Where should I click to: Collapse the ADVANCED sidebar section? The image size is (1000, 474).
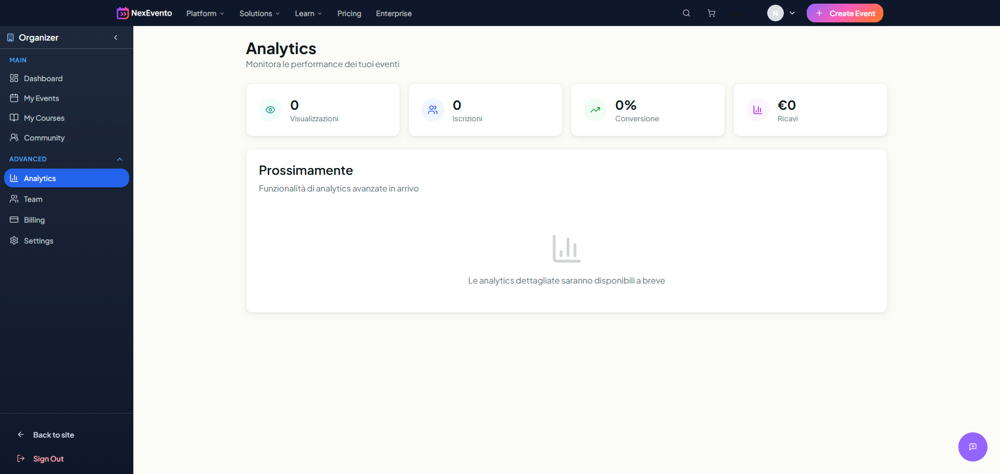pos(119,159)
